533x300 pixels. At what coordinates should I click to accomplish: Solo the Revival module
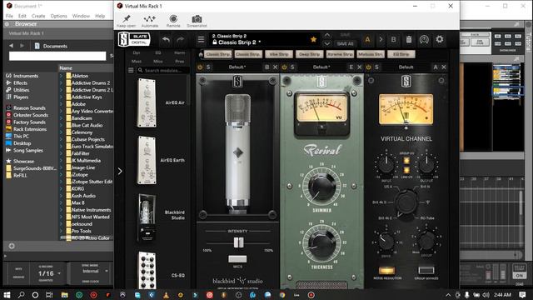pos(292,67)
